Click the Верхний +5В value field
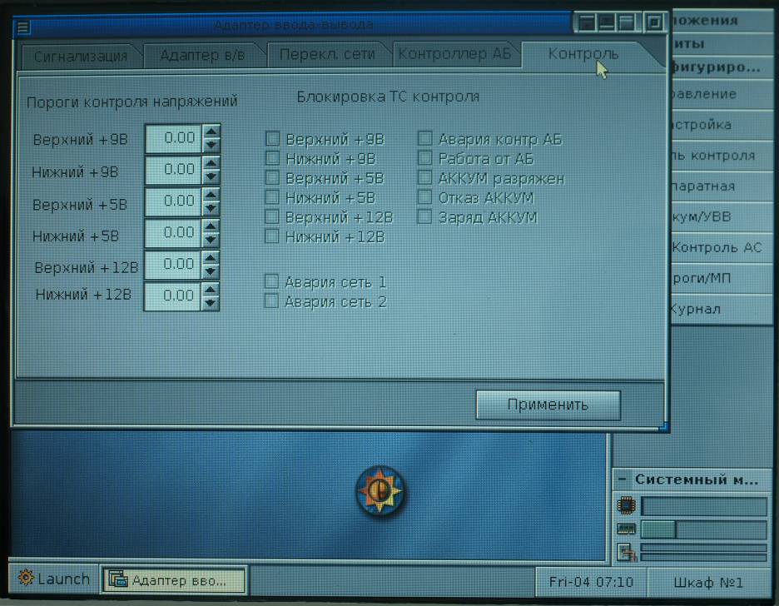This screenshot has width=779, height=606. point(173,201)
